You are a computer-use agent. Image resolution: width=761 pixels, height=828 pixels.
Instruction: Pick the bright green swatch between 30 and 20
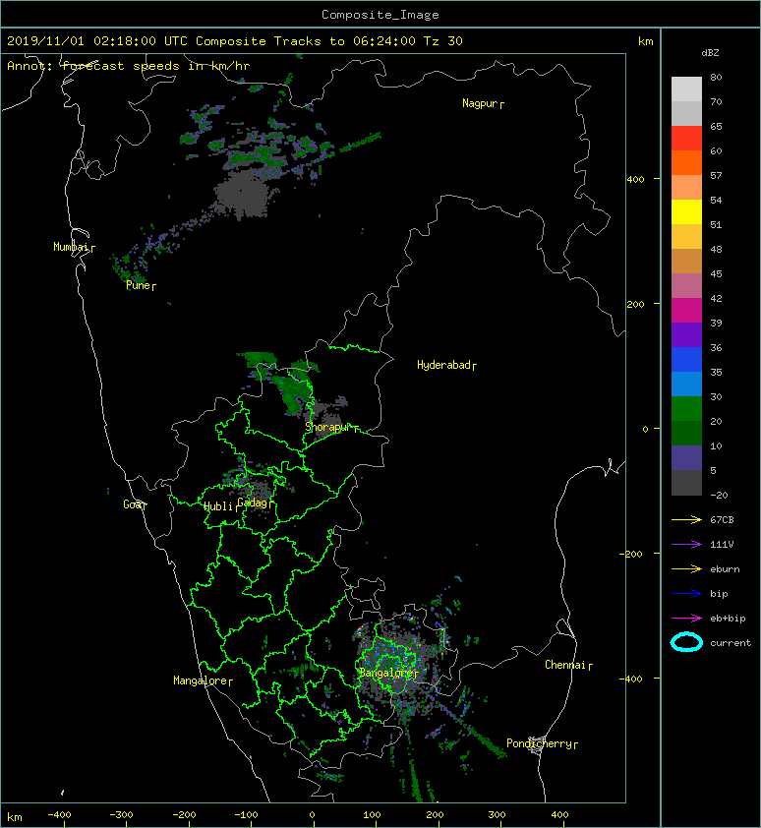pyautogui.click(x=686, y=409)
